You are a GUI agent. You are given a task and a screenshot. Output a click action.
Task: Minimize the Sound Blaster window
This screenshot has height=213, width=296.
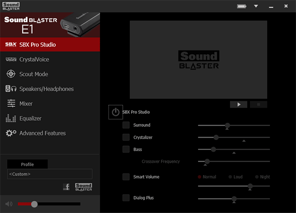coord(271,6)
